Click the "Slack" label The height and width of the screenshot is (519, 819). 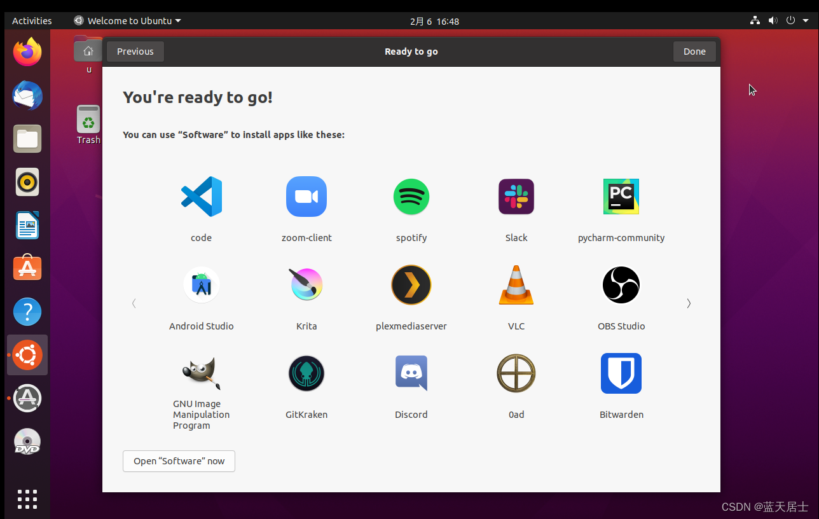coord(516,238)
